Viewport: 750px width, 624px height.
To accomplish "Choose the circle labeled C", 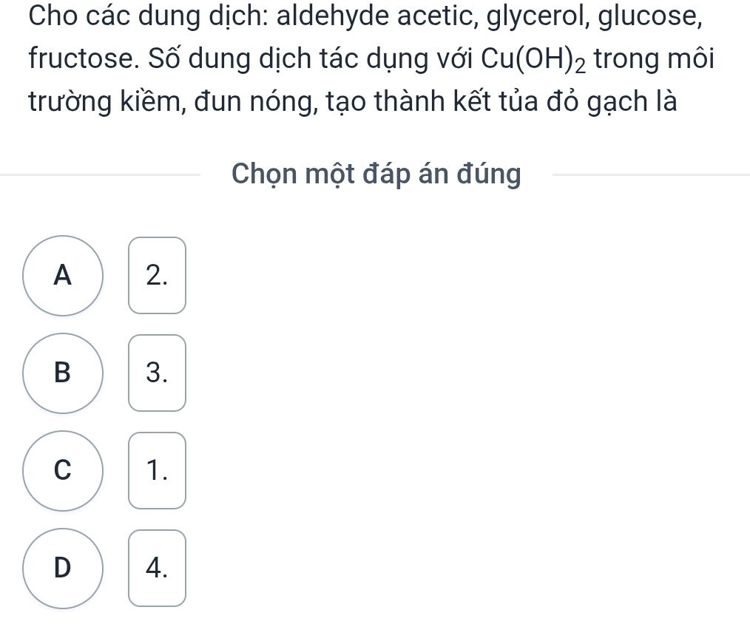I will coord(64,471).
